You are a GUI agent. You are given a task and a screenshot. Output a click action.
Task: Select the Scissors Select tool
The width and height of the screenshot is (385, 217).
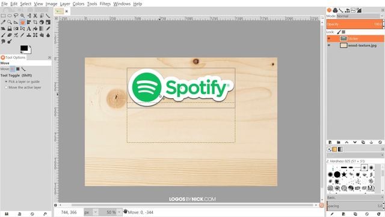pos(35,16)
